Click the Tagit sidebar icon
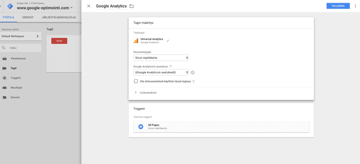Viewport: 360px width, 164px height. click(x=4, y=68)
